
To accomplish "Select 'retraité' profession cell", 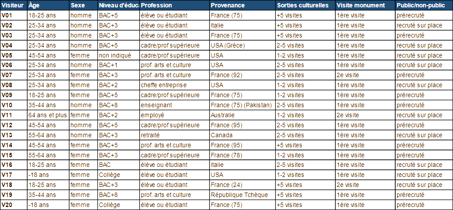I will coord(174,135).
